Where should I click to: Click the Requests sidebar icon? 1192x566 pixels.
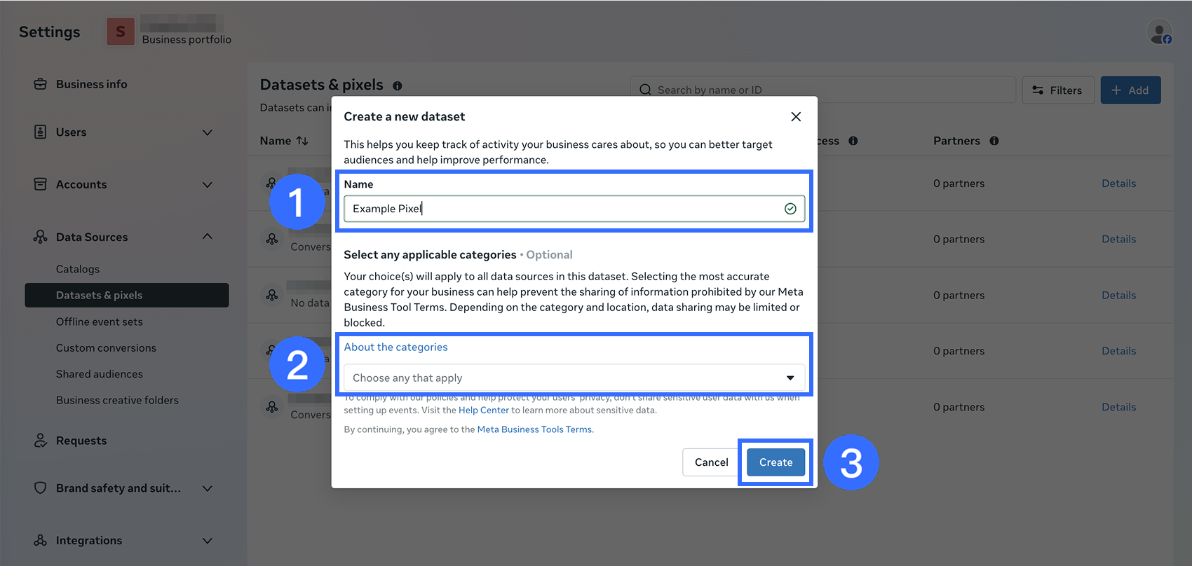(41, 440)
